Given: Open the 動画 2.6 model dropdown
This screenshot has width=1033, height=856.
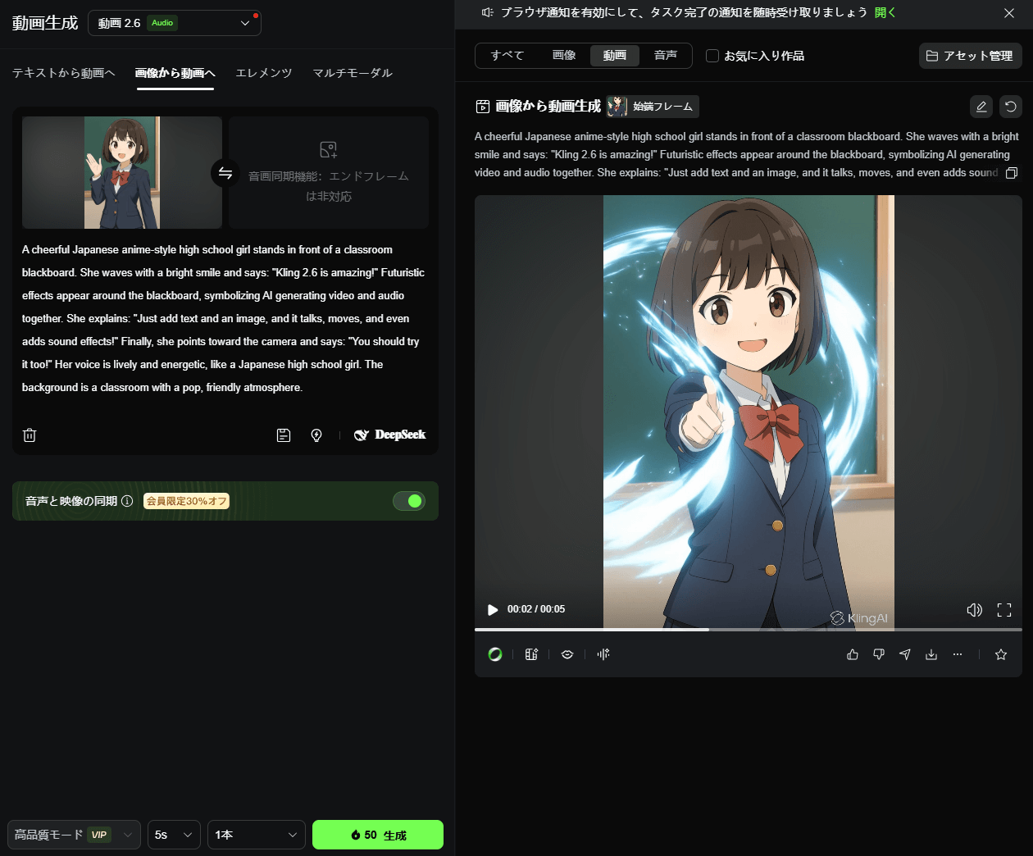Looking at the screenshot, I should (174, 23).
